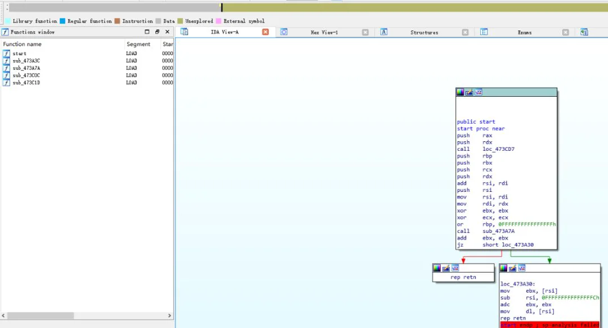This screenshot has width=608, height=328.
Task: Edit icon on loc_473A30 block
Action: 513,268
